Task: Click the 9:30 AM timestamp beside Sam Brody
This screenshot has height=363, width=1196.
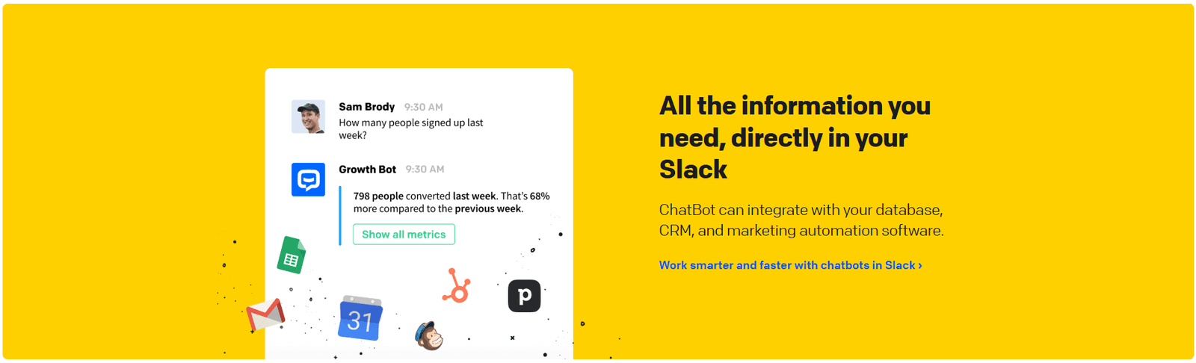Action: (424, 108)
